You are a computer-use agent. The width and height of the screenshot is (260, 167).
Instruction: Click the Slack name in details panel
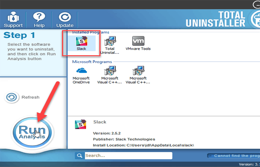point(100,122)
